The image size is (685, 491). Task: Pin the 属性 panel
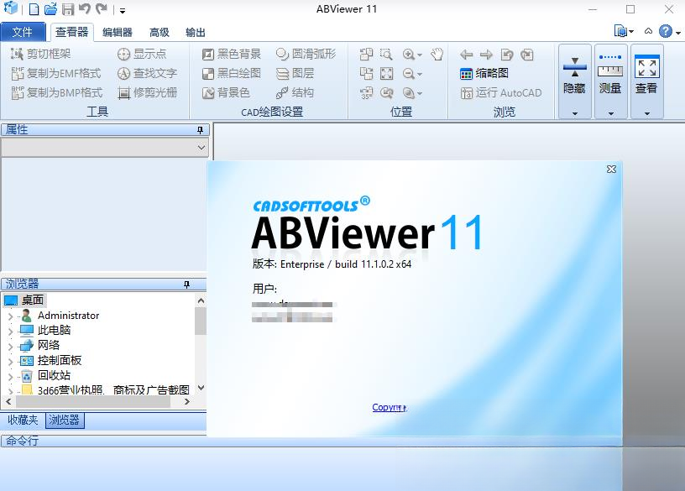[x=200, y=130]
